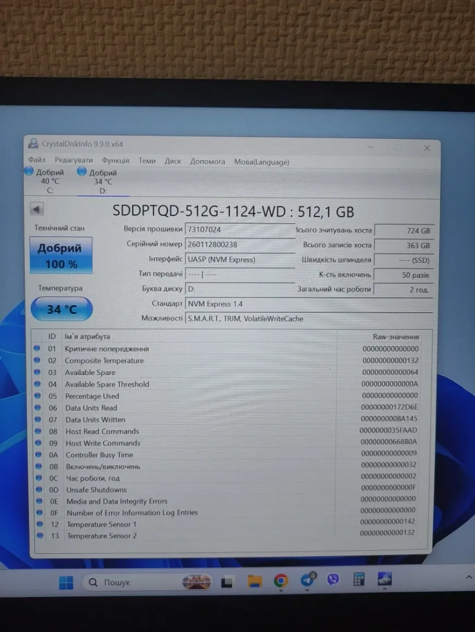Image resolution: width=475 pixels, height=632 pixels.
Task: Click the CrystalDiskInfo title bar app icon
Action: (x=33, y=143)
